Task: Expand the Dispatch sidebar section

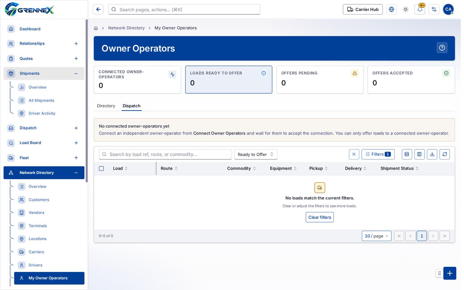Action: point(76,128)
